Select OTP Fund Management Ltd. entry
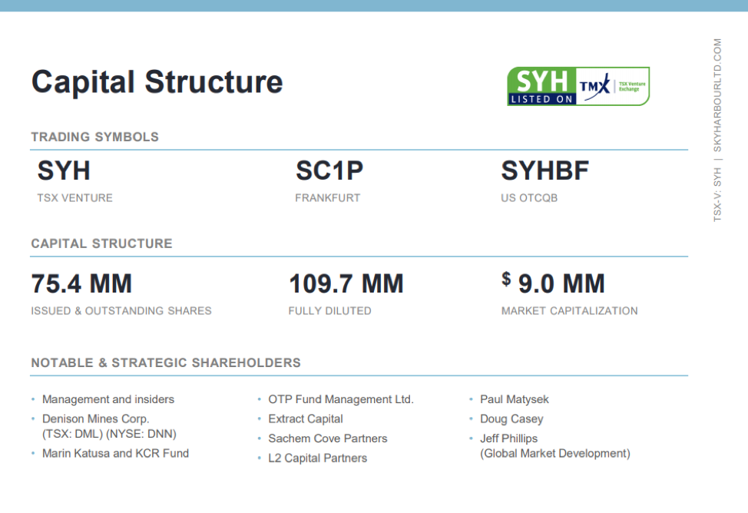This screenshot has height=513, width=748. tap(341, 399)
